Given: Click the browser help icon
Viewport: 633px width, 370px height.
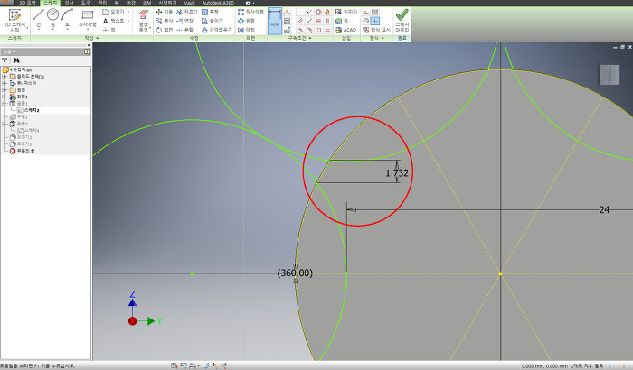Looking at the screenshot, I should pyautogui.click(x=87, y=52).
